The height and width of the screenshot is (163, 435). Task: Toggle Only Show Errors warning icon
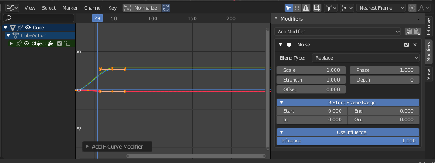click(306, 8)
